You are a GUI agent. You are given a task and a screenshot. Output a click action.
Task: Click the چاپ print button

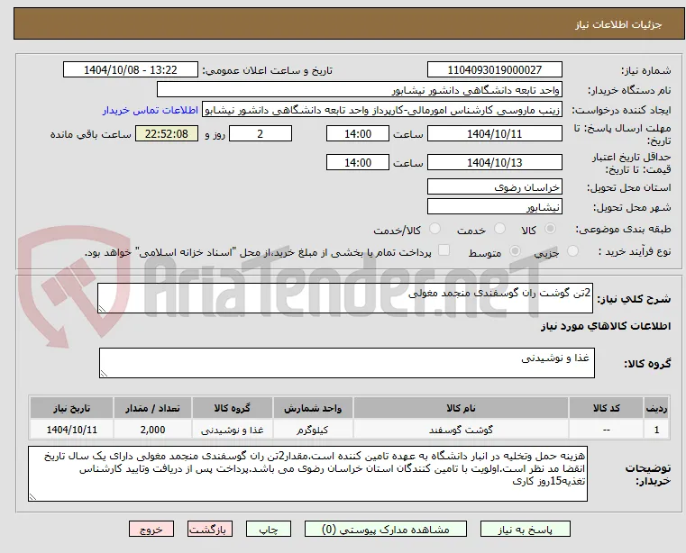click(269, 529)
